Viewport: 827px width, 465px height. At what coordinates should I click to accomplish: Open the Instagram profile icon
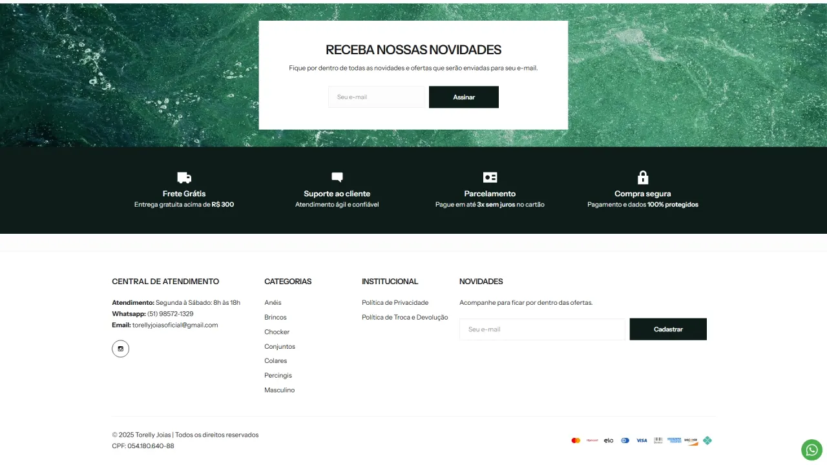click(x=120, y=349)
